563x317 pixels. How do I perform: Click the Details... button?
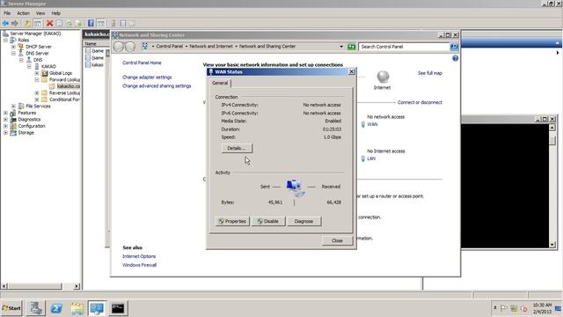pos(237,148)
